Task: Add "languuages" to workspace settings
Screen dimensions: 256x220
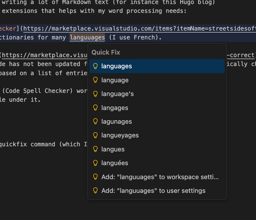Action: tap(160, 177)
